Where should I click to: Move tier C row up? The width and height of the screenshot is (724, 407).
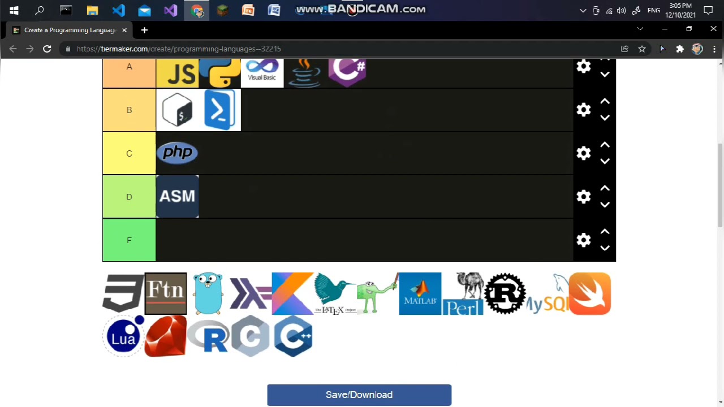[x=605, y=145]
